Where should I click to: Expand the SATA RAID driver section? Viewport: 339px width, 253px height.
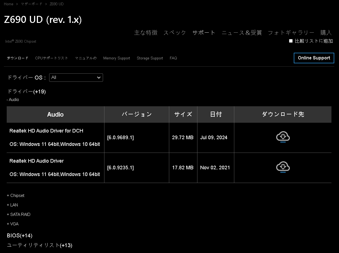pyautogui.click(x=18, y=214)
